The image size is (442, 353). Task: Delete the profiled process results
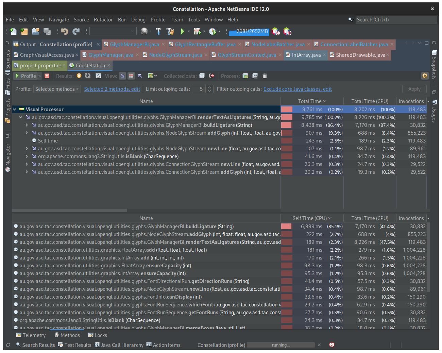(265, 76)
